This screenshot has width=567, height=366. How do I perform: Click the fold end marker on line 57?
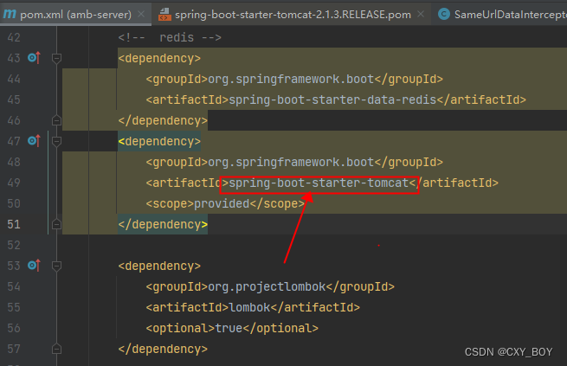pyautogui.click(x=57, y=349)
